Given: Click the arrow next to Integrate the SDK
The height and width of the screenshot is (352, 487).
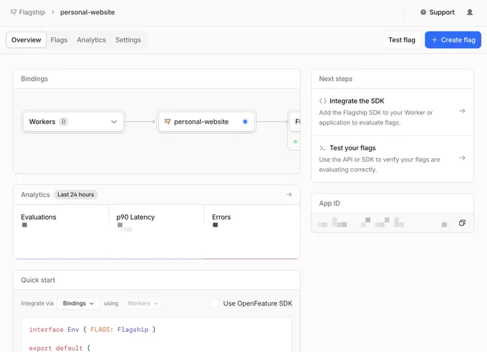Looking at the screenshot, I should coord(462,111).
